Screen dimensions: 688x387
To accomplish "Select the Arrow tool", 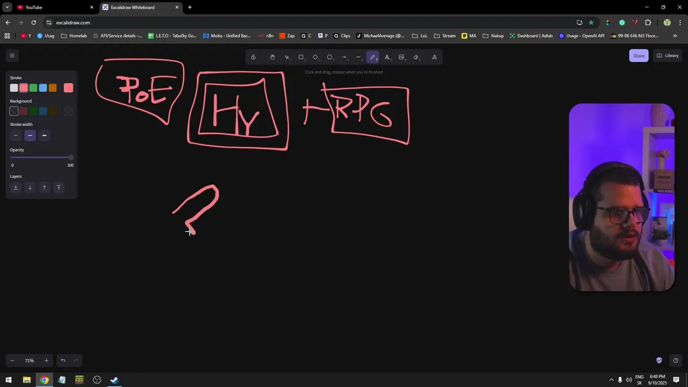I will pos(344,57).
